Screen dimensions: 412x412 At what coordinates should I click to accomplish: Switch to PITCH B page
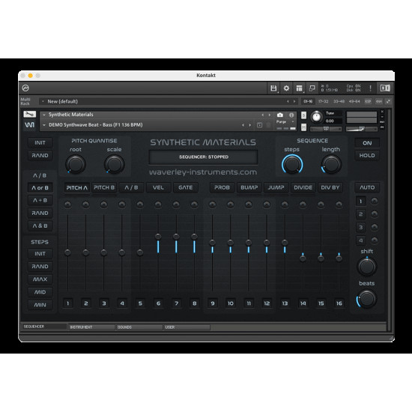(104, 187)
